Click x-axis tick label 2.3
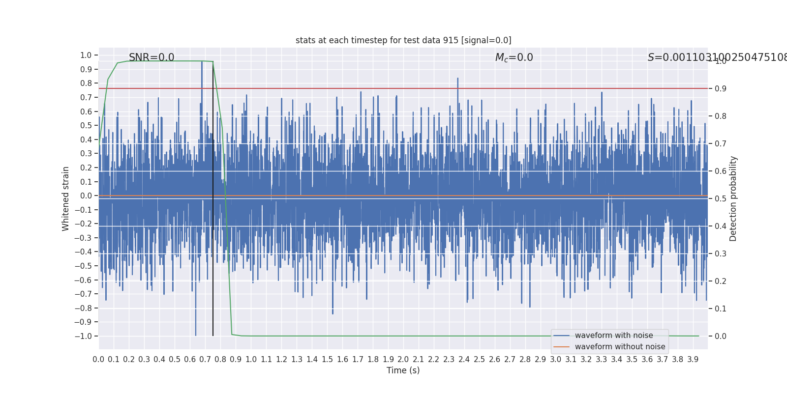787x393 pixels. click(449, 360)
